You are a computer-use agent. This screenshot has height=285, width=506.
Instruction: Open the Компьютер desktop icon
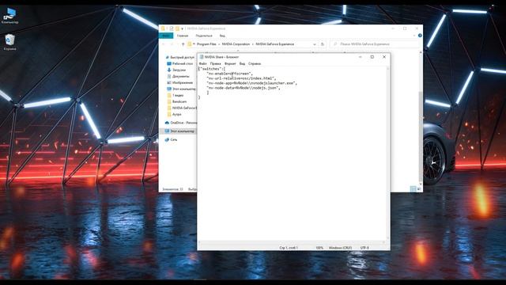[10, 16]
